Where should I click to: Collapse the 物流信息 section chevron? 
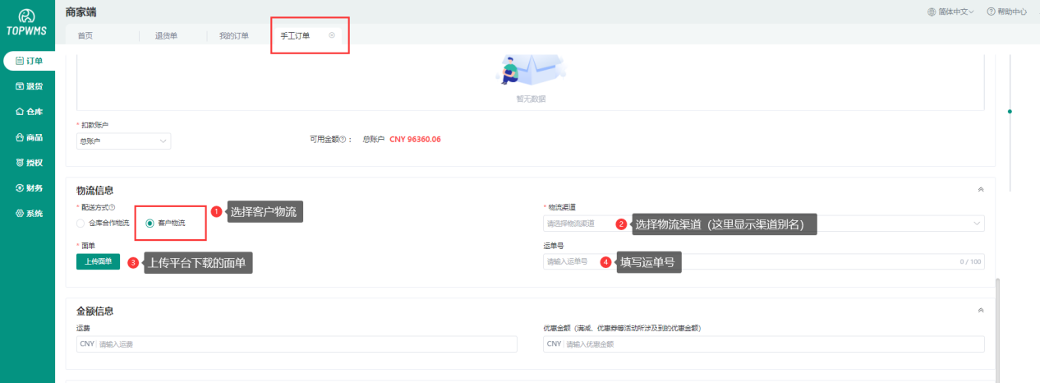point(980,189)
